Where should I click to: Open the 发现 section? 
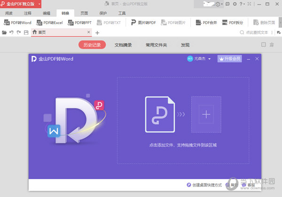click(185, 45)
